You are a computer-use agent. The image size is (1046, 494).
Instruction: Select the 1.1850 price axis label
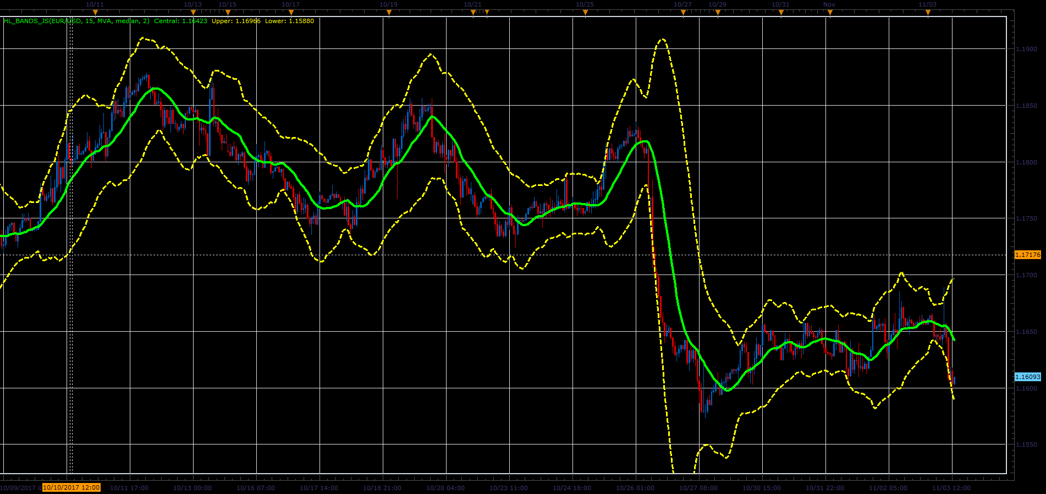tap(1026, 106)
